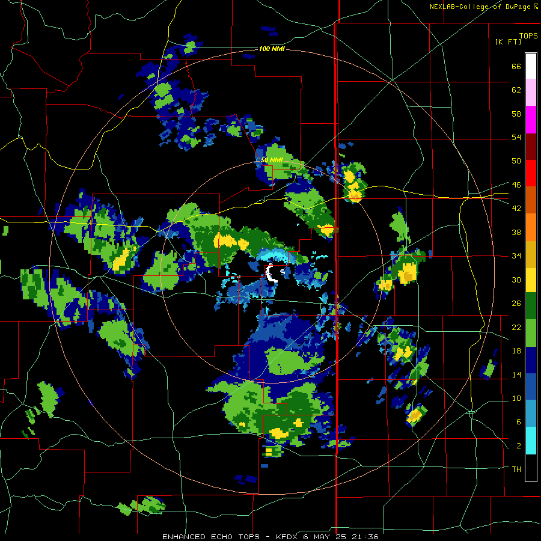Select the light pink legend color band
541x541 pixels.
point(531,92)
